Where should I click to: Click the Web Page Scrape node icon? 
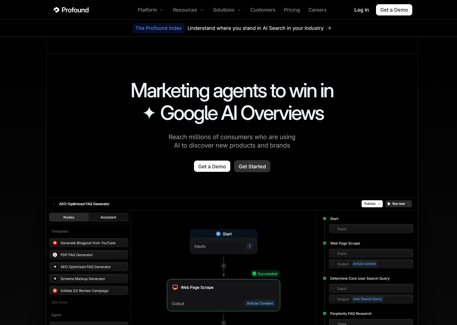pyautogui.click(x=175, y=287)
